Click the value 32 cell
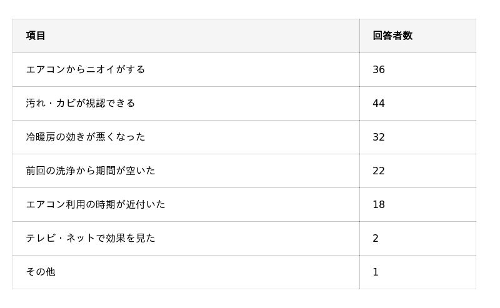The image size is (500, 308). click(379, 137)
